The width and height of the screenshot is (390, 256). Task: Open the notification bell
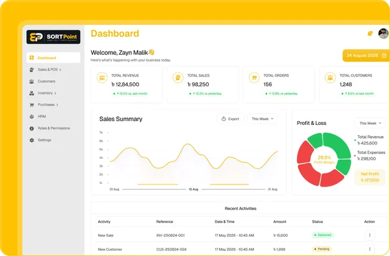pyautogui.click(x=370, y=34)
